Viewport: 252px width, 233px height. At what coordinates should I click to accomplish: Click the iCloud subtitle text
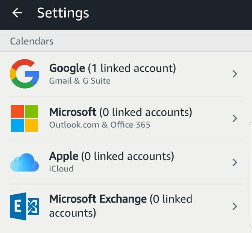pos(61,169)
